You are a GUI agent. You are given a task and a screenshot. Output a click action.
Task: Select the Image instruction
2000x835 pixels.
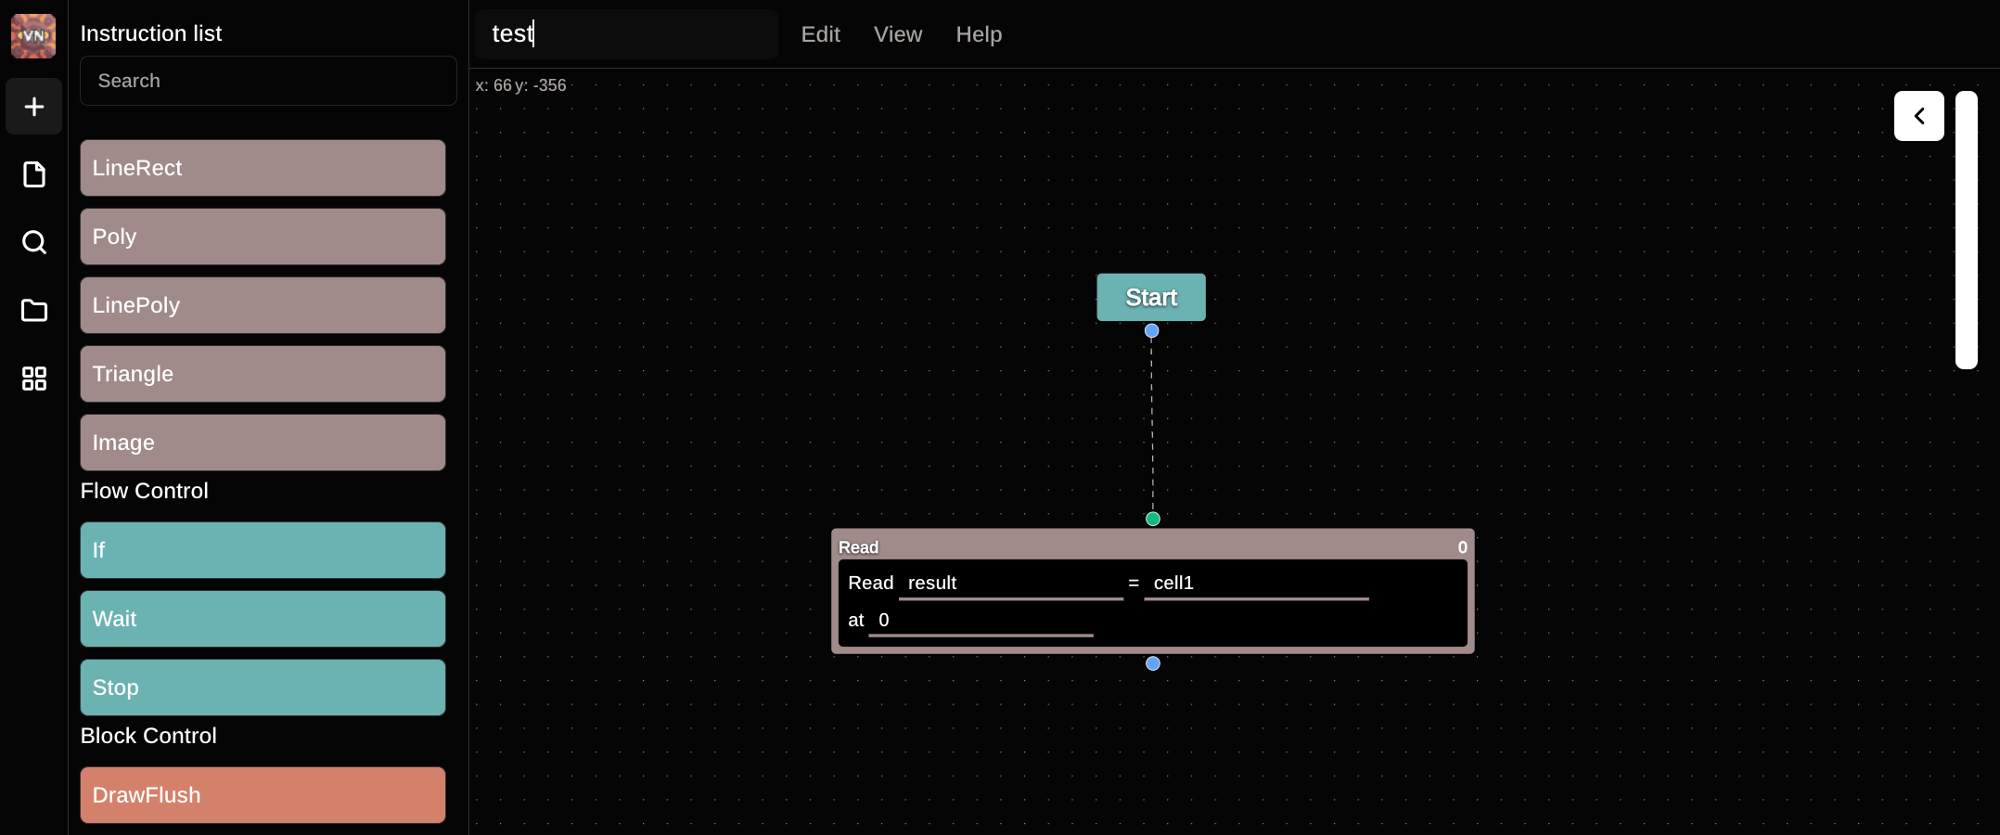[263, 443]
